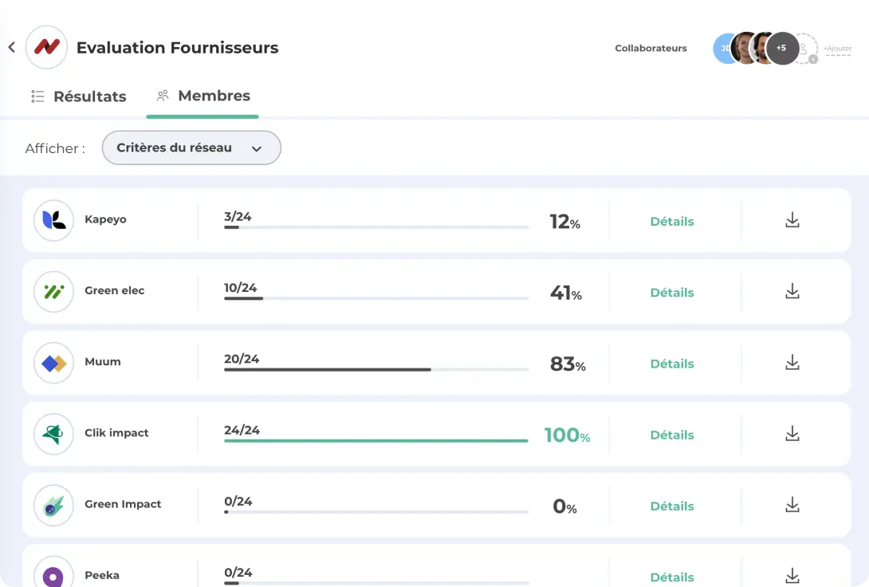Download Clik impact results file

(x=792, y=434)
